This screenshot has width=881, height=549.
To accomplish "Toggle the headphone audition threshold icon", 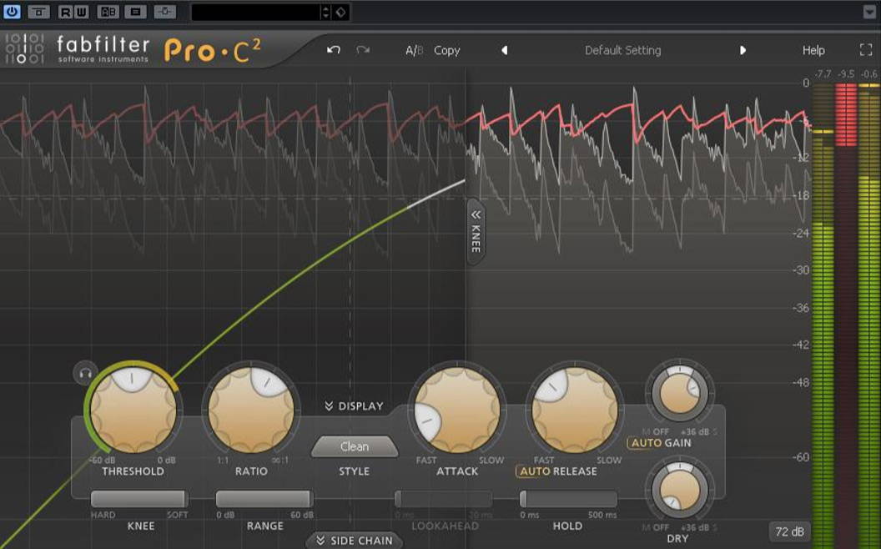I will pyautogui.click(x=85, y=373).
